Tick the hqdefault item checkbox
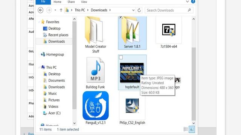The image size is (241, 135). coord(121,57)
